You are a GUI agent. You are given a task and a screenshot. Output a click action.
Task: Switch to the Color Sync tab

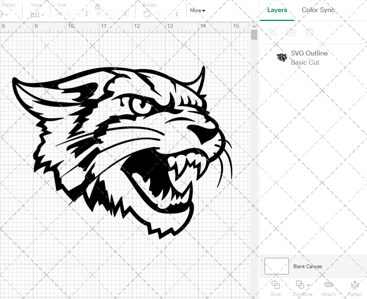[318, 10]
